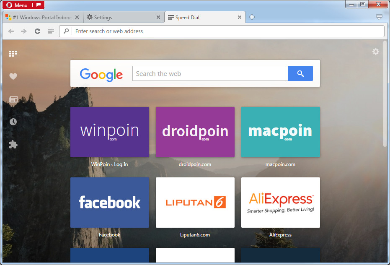This screenshot has width=390, height=265.
Task: Click the blue Google search button
Action: pos(300,73)
